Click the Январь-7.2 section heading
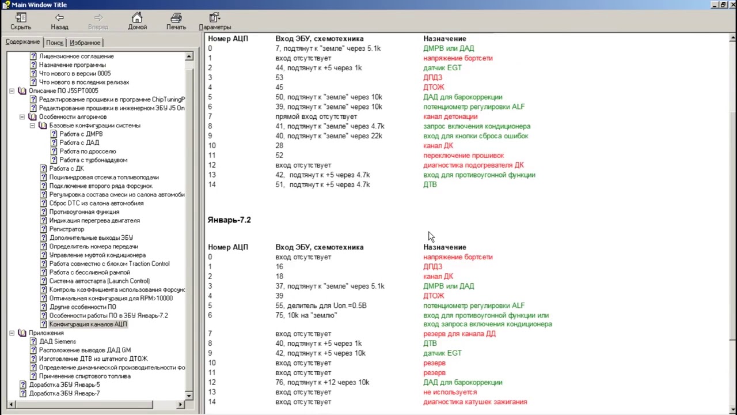737x415 pixels. pos(229,220)
